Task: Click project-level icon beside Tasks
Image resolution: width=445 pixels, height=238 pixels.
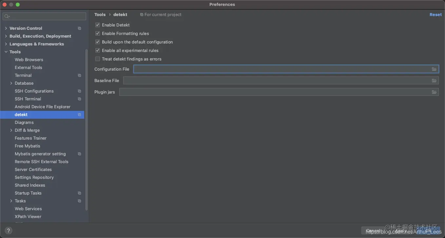Action: tap(79, 201)
